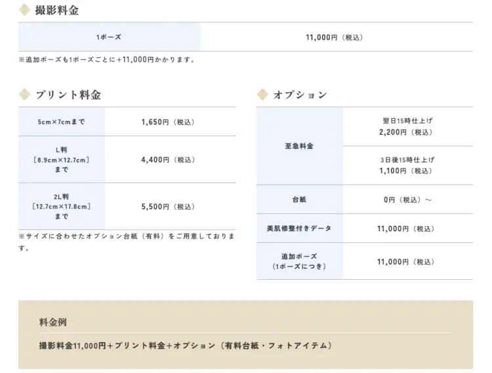Click the 台紙 option row label
This screenshot has width=492, height=373.
[x=299, y=200]
